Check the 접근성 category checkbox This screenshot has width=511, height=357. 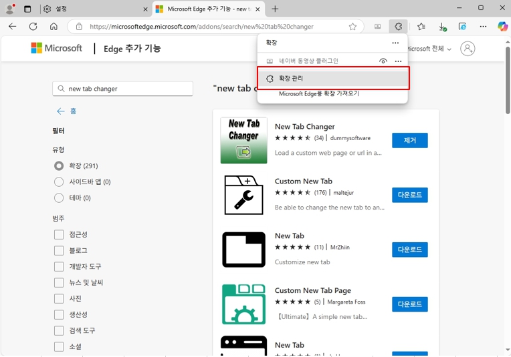(x=59, y=234)
